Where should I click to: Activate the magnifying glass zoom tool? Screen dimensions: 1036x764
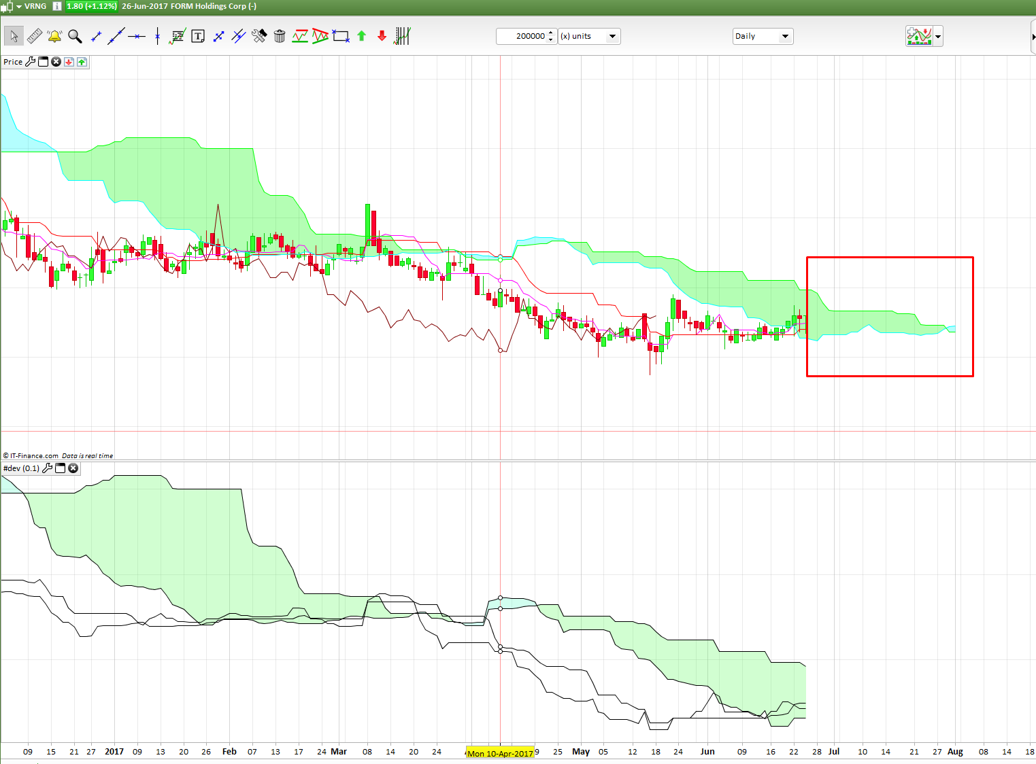(x=75, y=36)
